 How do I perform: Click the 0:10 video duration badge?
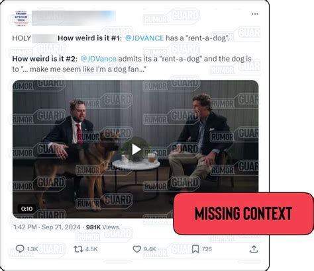26,209
